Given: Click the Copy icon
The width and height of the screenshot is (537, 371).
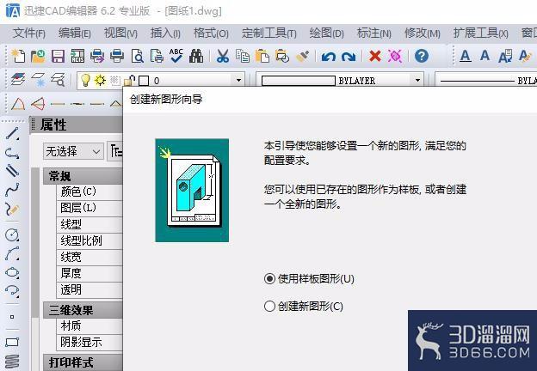Looking at the screenshot, I should pos(243,56).
